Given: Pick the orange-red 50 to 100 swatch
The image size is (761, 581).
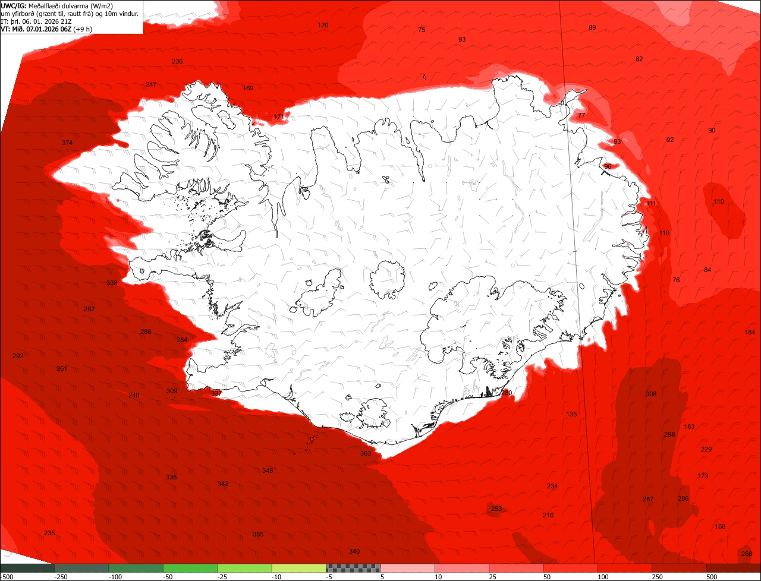Looking at the screenshot, I should coord(571,569).
